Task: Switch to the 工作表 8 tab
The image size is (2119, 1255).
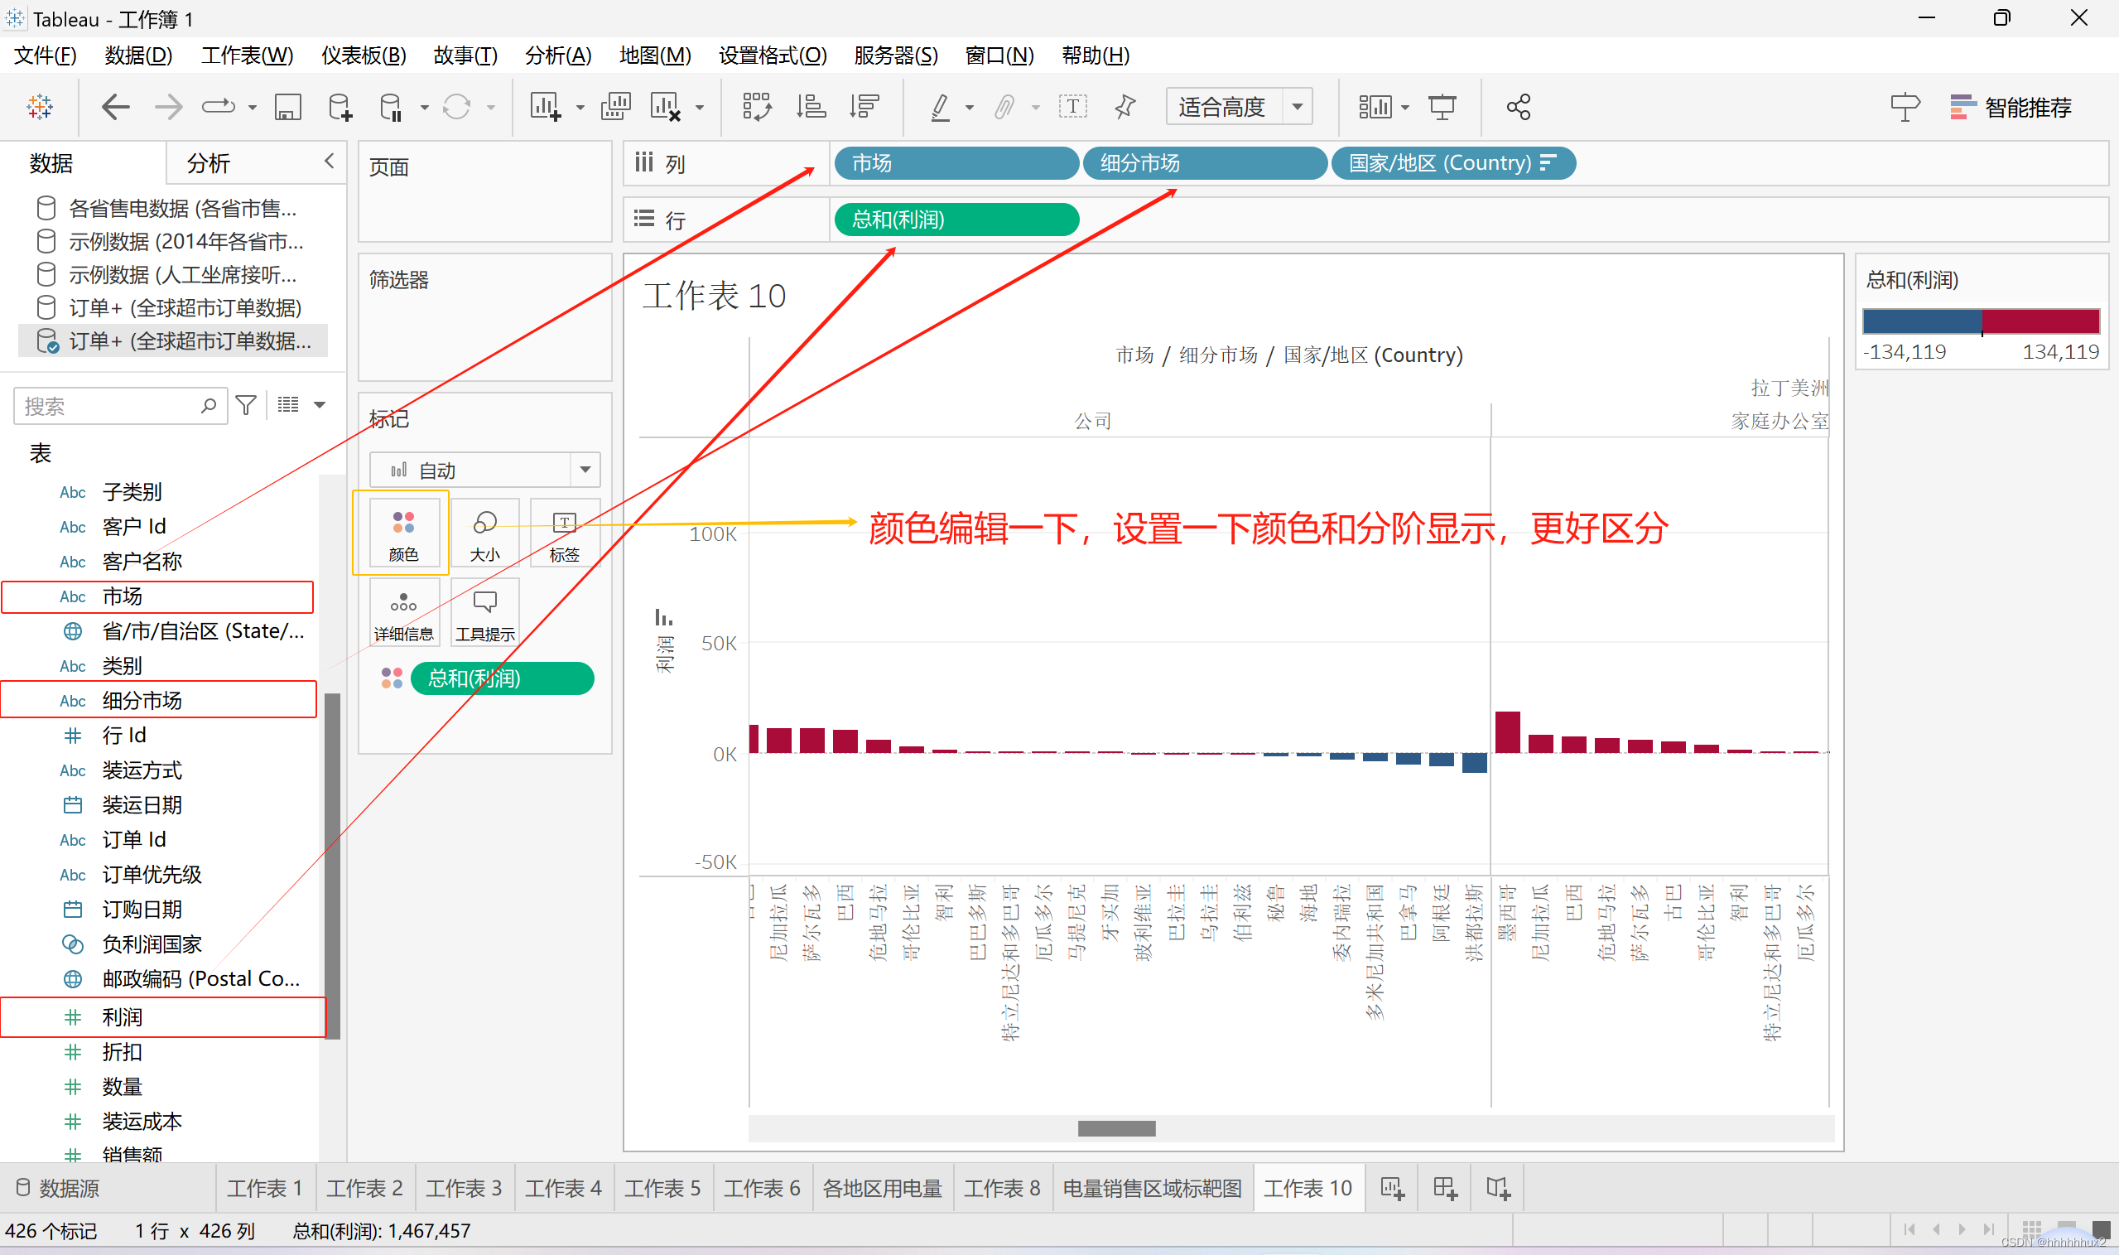Action: click(x=1002, y=1188)
